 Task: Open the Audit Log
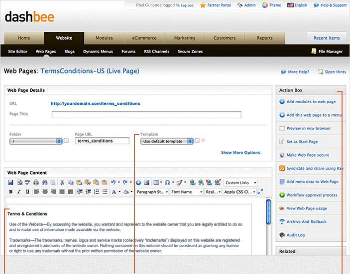pos(296,235)
